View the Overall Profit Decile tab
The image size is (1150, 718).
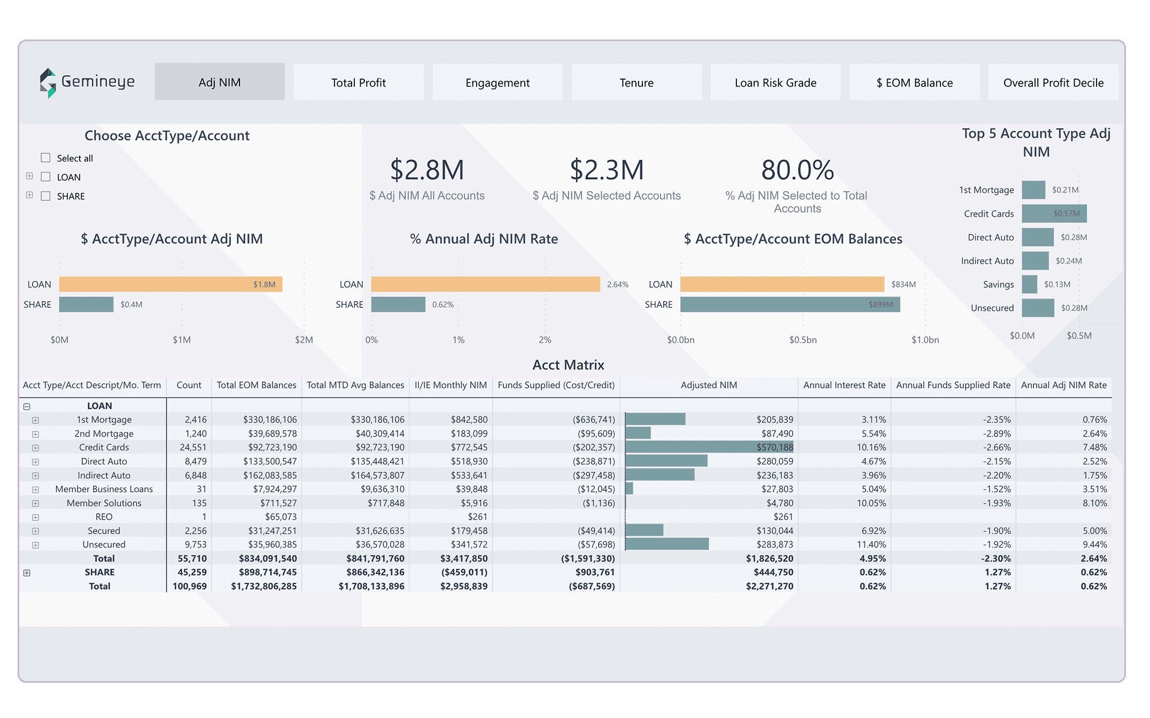click(x=1053, y=82)
